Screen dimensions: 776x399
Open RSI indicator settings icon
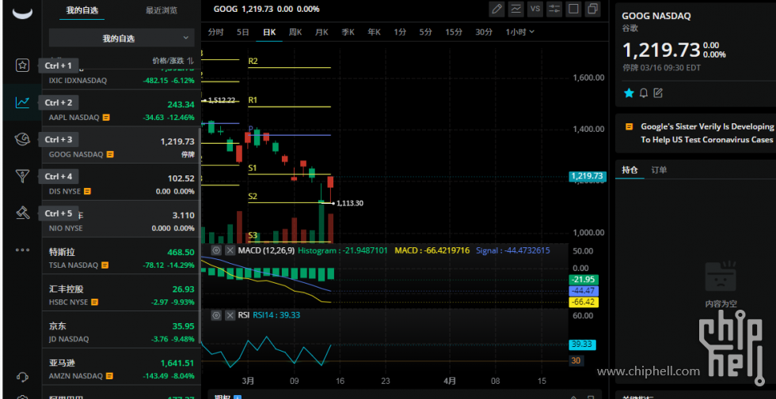tap(216, 315)
